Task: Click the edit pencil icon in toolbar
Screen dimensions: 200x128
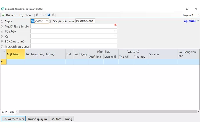Action: coord(45,15)
